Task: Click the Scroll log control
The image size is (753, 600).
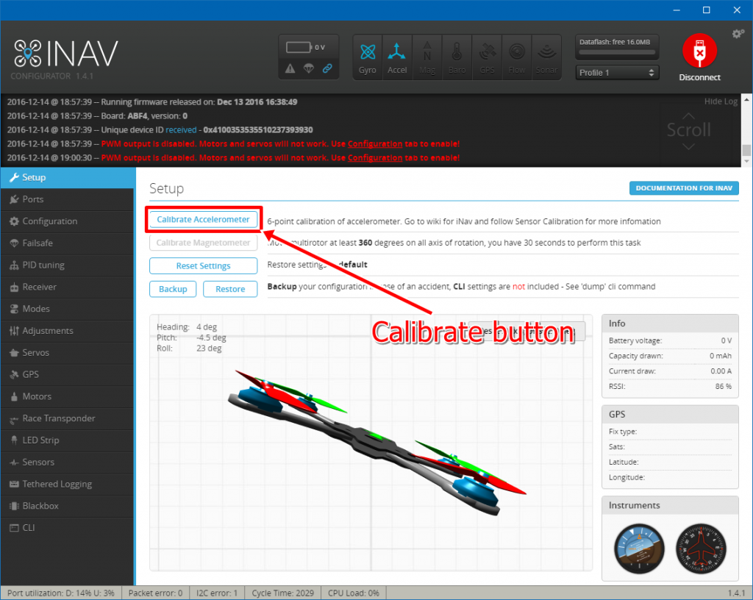Action: click(x=688, y=130)
